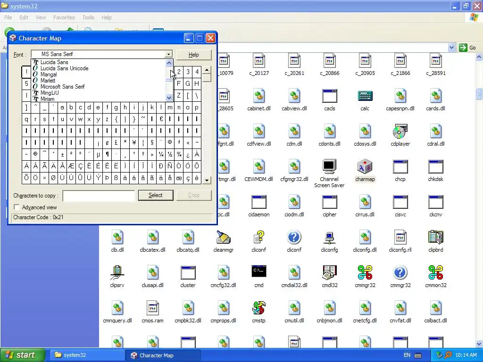Select the chkdsk program icon
483x362 pixels.
pyautogui.click(x=435, y=166)
